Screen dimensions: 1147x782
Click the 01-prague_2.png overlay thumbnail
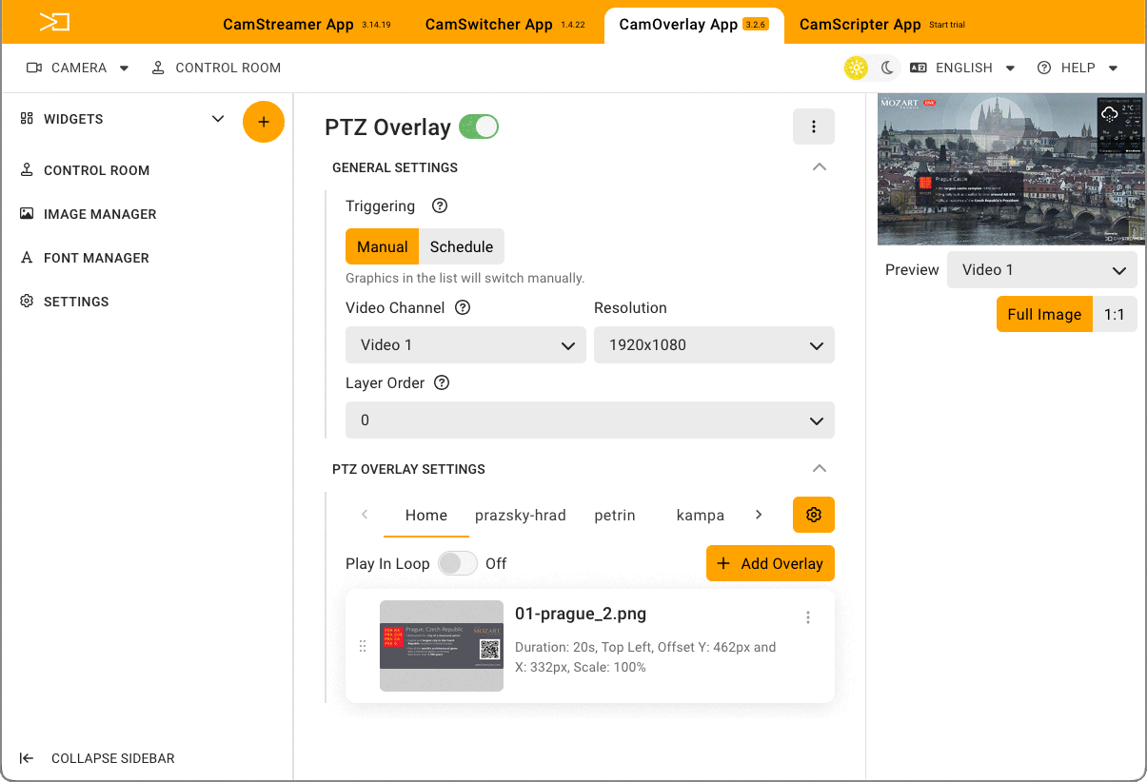coord(441,645)
